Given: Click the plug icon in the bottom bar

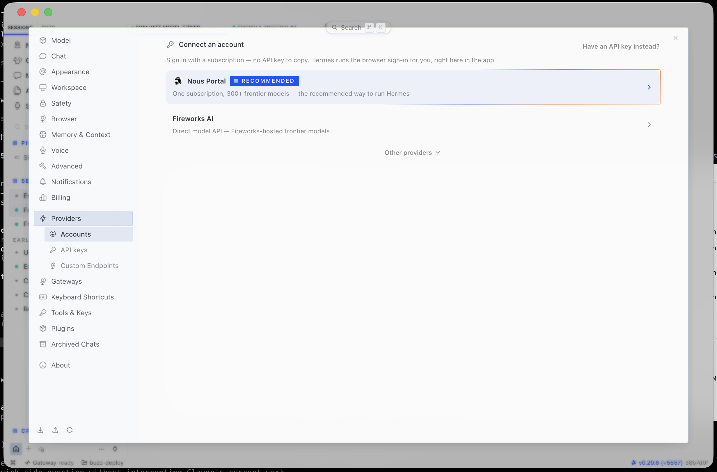Looking at the screenshot, I should point(115,449).
